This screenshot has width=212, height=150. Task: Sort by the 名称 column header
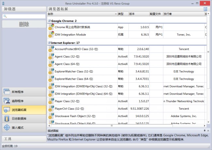pos(82,14)
